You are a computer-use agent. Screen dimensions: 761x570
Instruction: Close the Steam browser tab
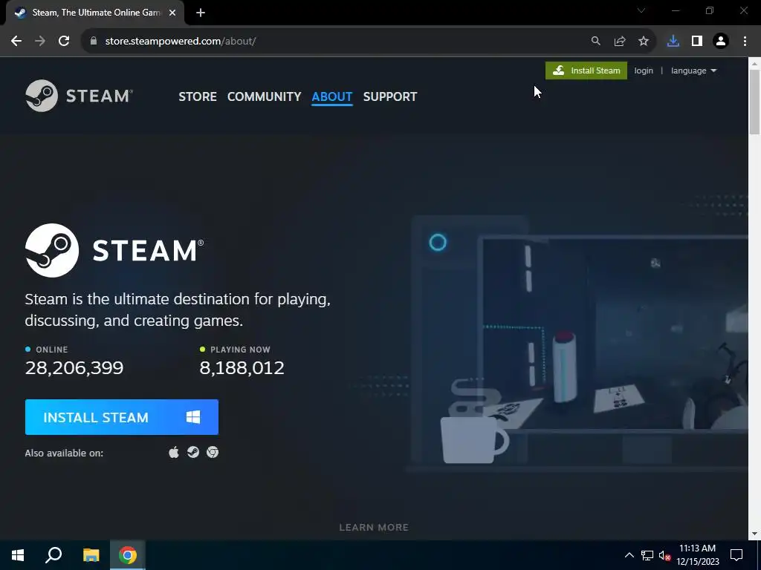tap(172, 13)
